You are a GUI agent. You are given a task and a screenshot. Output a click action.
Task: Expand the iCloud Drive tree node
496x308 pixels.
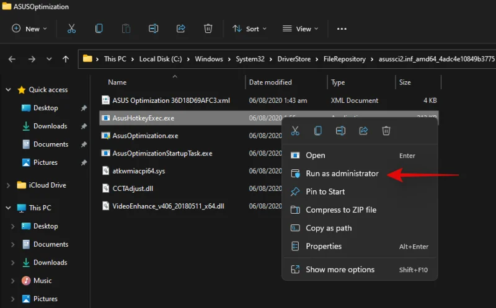tap(8, 185)
